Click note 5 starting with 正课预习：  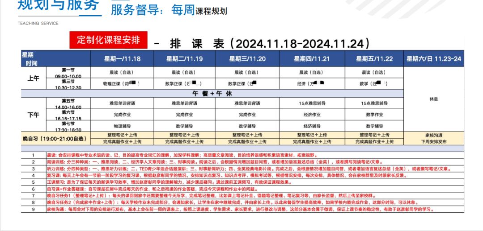pos(255,182)
